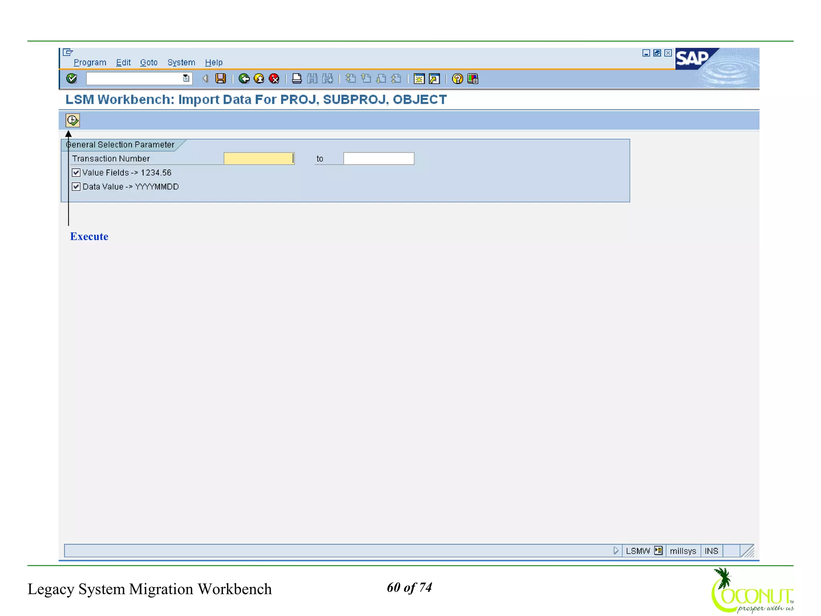Click the Create New Session icon
Image resolution: width=821 pixels, height=616 pixels.
419,79
